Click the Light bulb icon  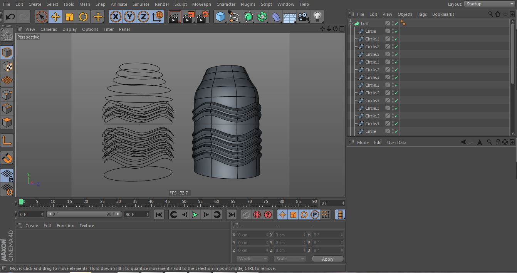(317, 17)
